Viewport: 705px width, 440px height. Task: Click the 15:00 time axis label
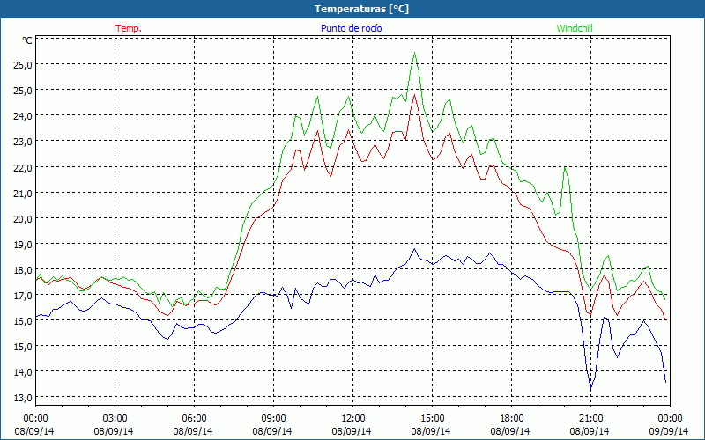tap(432, 419)
